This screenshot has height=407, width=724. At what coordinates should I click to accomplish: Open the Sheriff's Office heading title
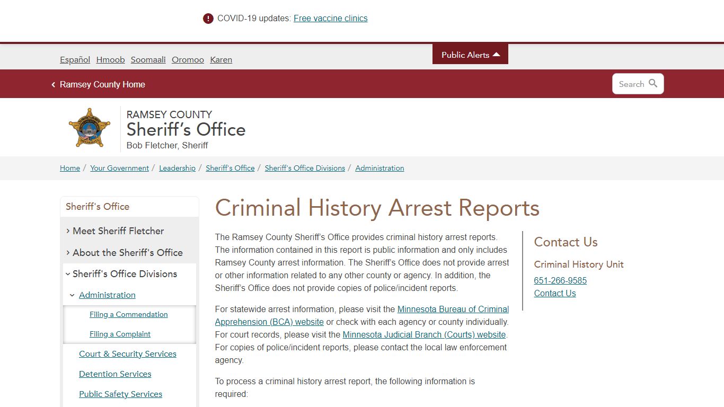pos(186,129)
